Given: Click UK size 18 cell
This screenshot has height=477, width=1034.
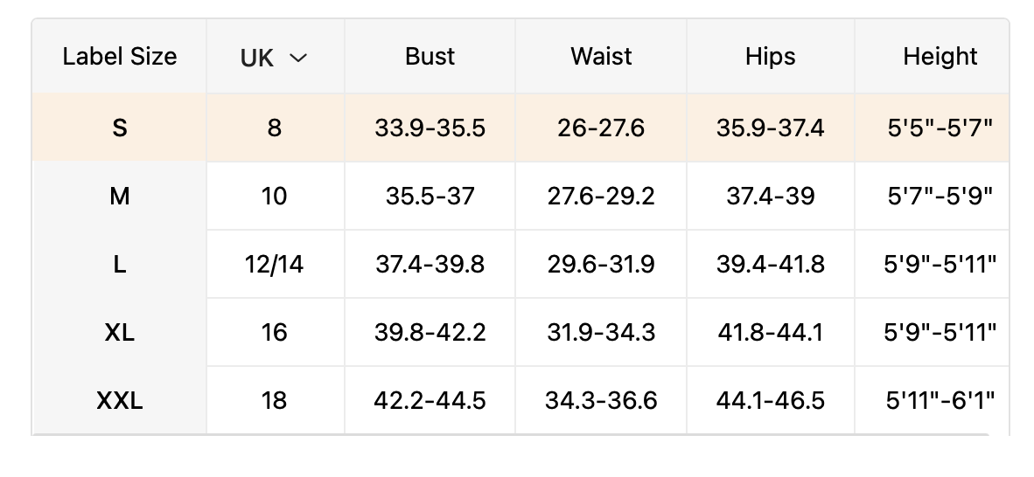Looking at the screenshot, I should [x=275, y=400].
